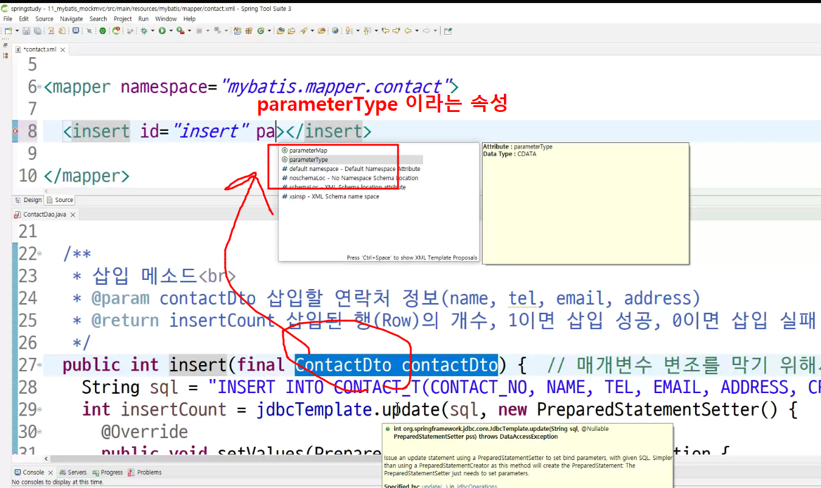Click the Run Last Tool icon with red toolbox
The image size is (821, 488).
click(180, 30)
